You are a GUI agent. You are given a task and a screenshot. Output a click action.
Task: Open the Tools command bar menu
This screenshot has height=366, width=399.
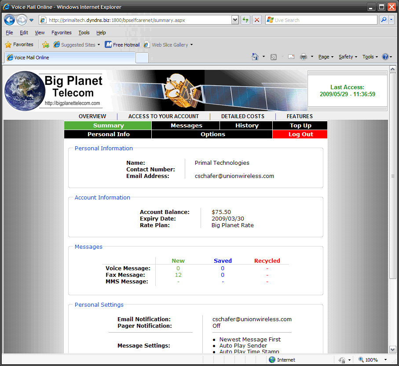click(x=370, y=57)
